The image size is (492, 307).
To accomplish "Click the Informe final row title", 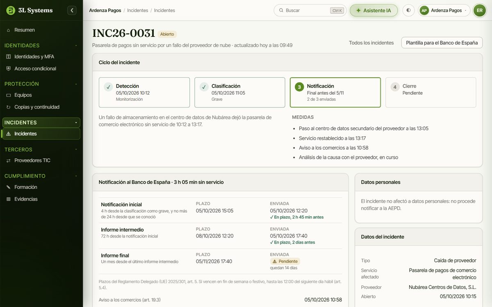I will pyautogui.click(x=115, y=255).
